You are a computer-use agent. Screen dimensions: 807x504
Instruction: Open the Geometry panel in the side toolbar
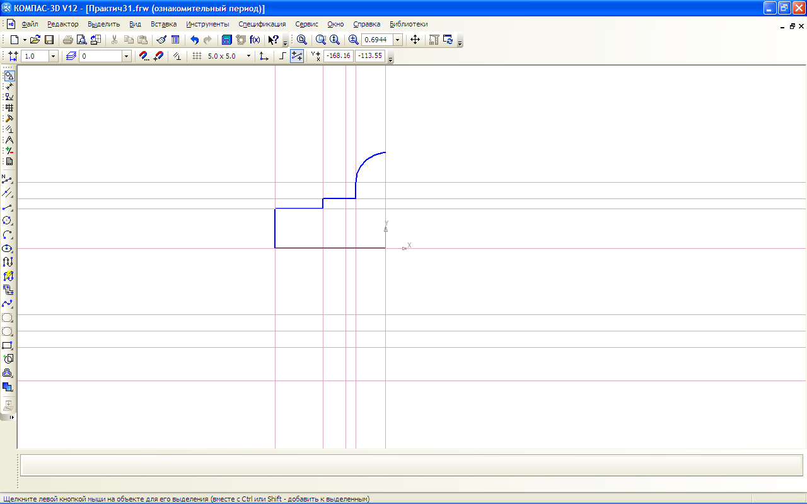(x=9, y=76)
